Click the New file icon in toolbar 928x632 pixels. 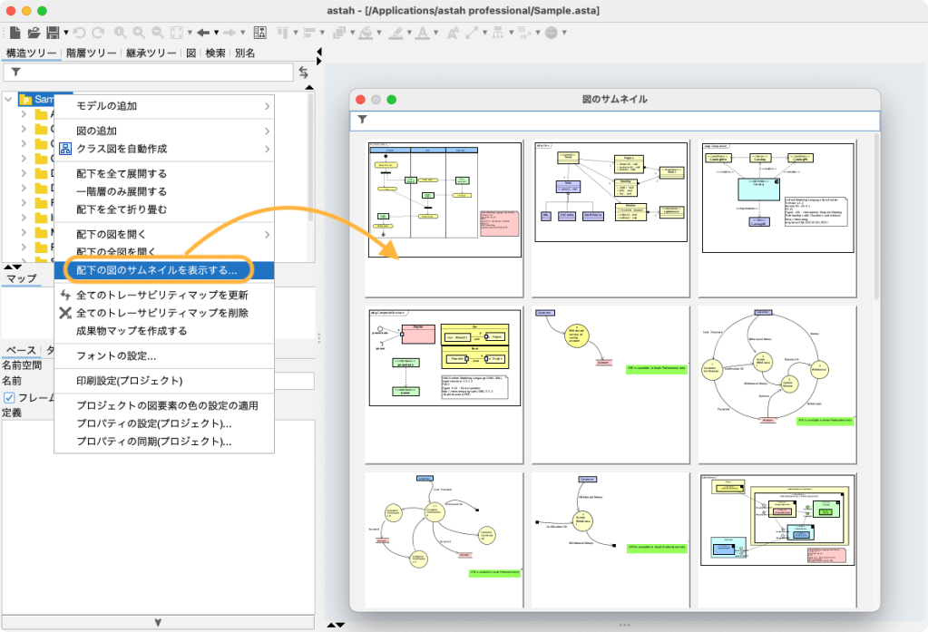15,33
